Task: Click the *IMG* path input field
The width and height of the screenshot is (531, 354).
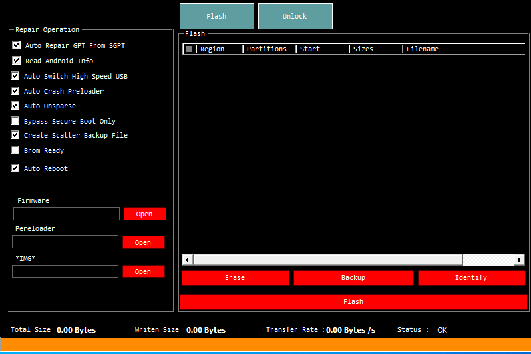Action: click(x=65, y=271)
